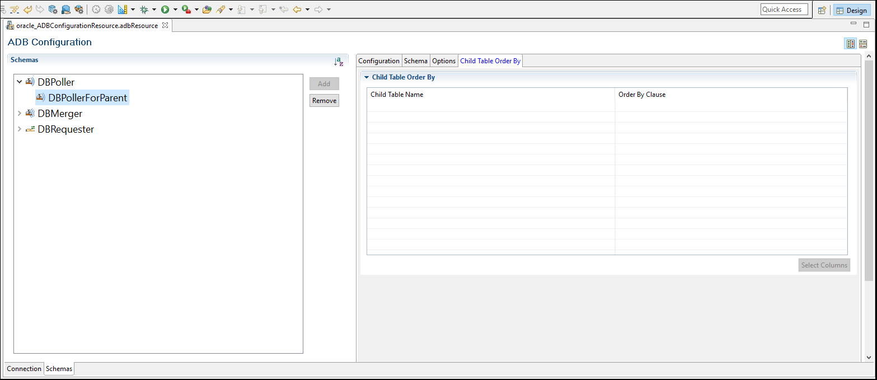The image size is (877, 380).
Task: Select DBPollerForParent in the schema tree
Action: click(x=88, y=98)
